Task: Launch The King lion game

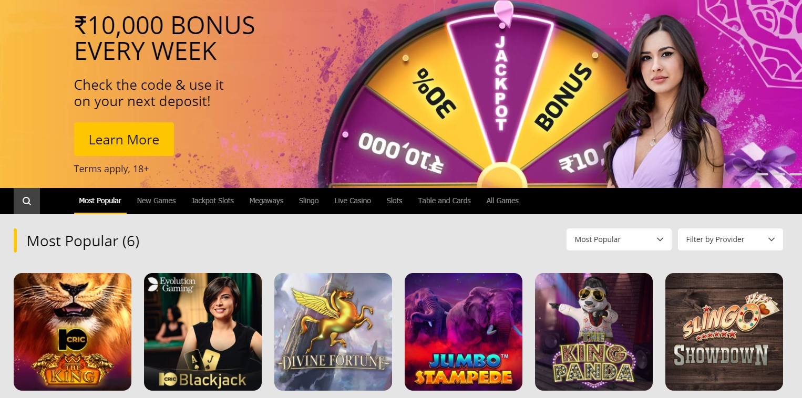Action: (x=73, y=332)
